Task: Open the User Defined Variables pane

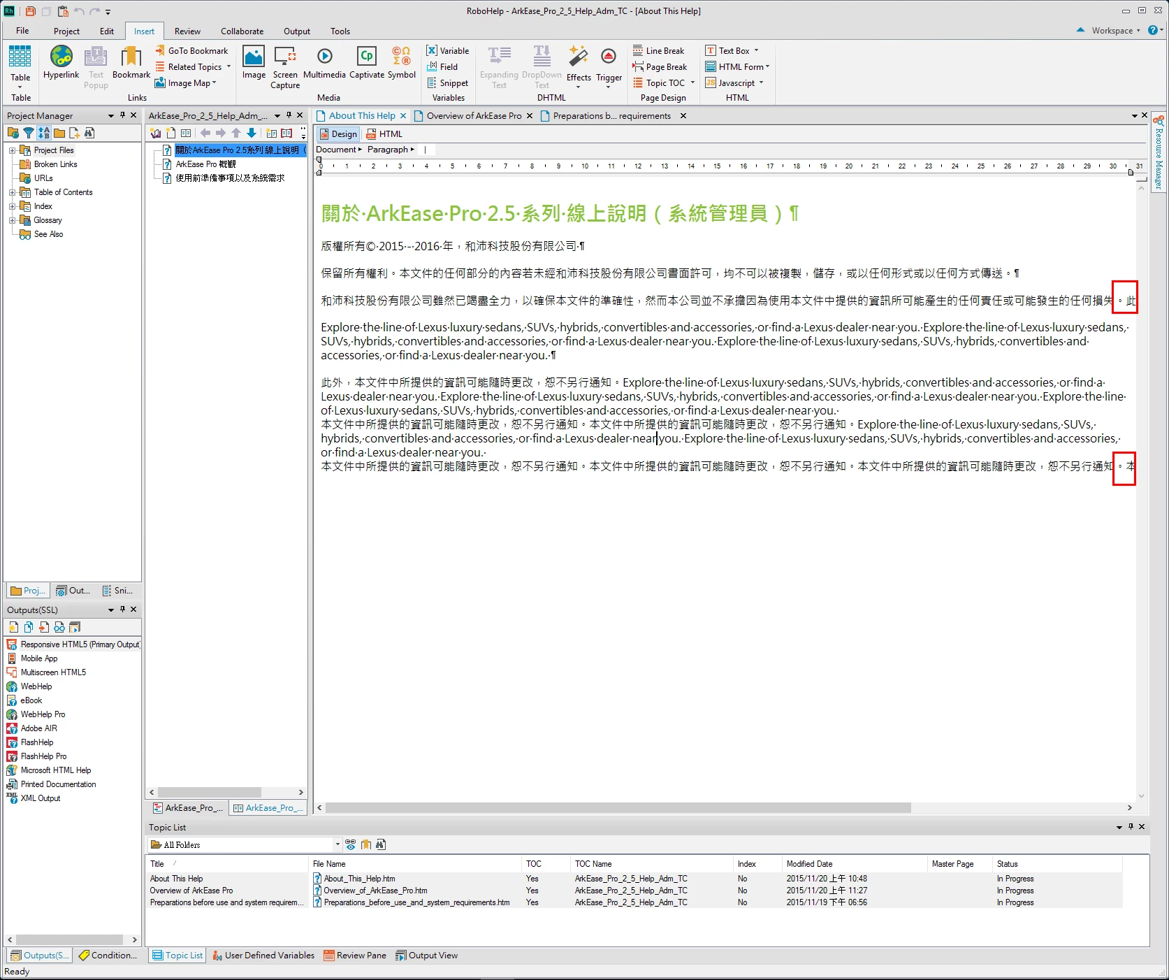Action: click(x=263, y=956)
